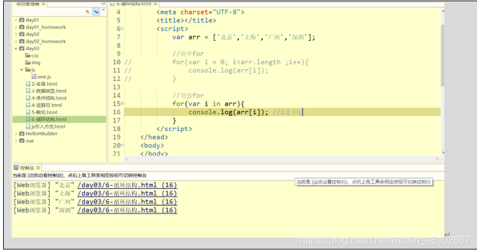Minimize the project explorer panel
Image resolution: width=477 pixels, height=252 pixels.
[x=104, y=3]
